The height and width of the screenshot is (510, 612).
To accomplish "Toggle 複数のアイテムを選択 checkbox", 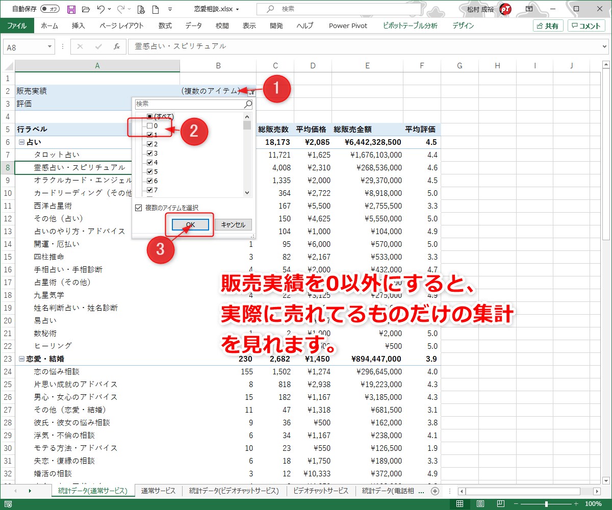I will coord(138,208).
